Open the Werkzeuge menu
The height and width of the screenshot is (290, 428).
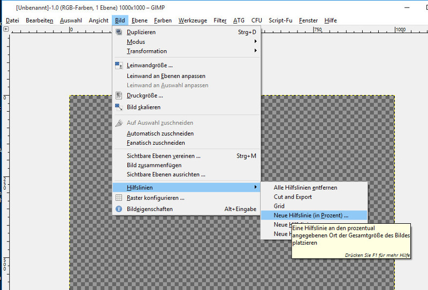[193, 20]
